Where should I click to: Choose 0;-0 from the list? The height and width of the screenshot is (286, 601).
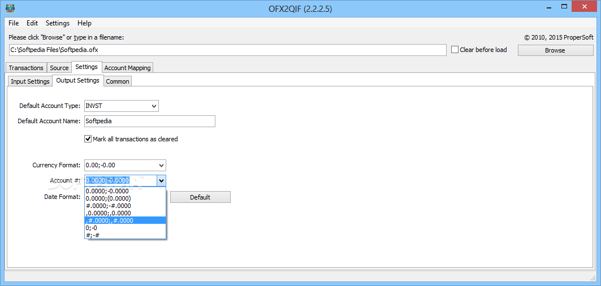125,227
